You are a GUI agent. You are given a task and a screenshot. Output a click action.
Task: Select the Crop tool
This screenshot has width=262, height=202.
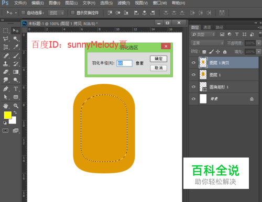click(x=6, y=47)
